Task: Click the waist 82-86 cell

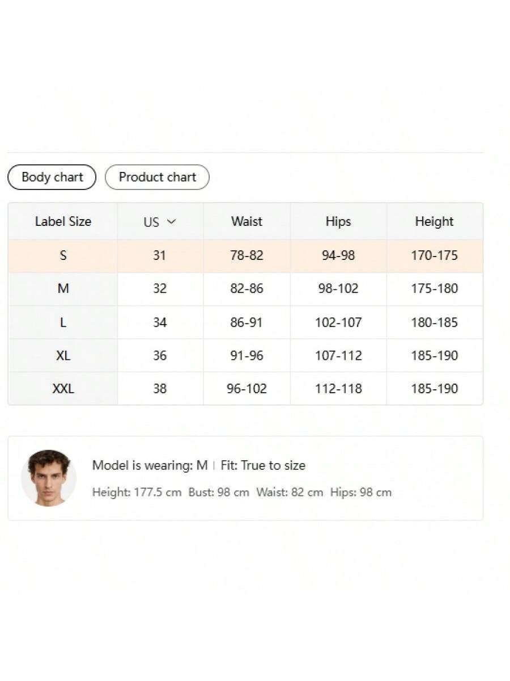Action: (x=246, y=288)
